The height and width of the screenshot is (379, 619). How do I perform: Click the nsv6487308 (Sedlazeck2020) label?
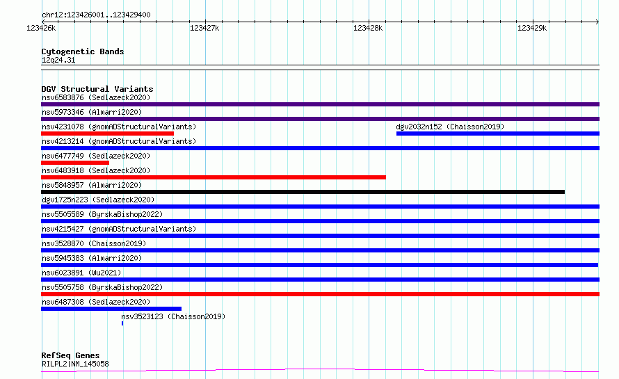tap(96, 302)
